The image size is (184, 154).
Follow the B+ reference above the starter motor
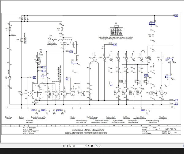67,79
